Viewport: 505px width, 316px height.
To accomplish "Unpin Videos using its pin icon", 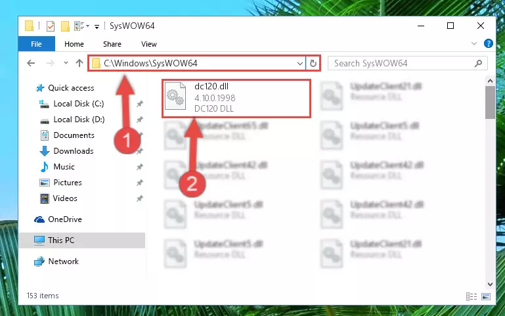I will (139, 198).
